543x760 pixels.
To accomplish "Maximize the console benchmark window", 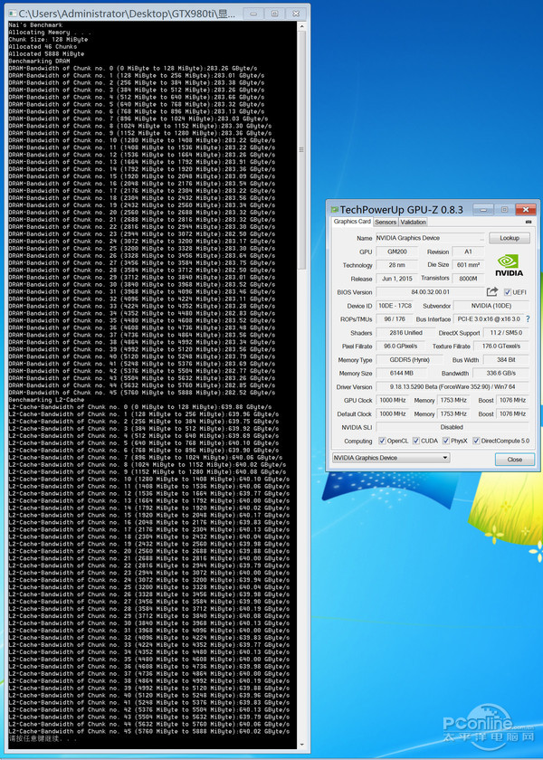I will tap(274, 14).
